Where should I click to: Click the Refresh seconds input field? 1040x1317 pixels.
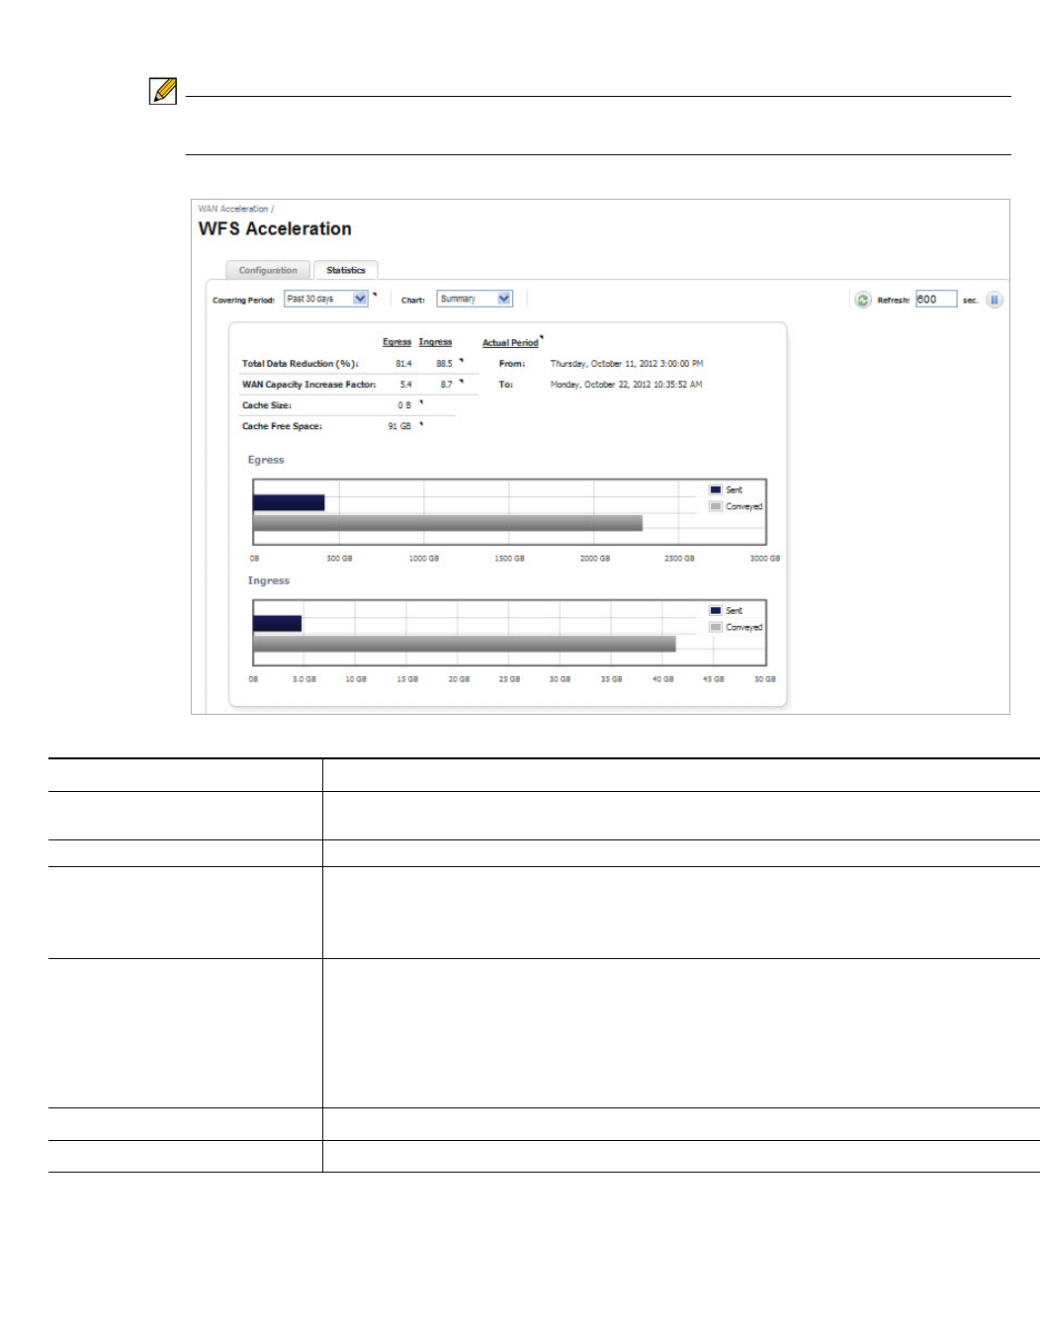935,299
